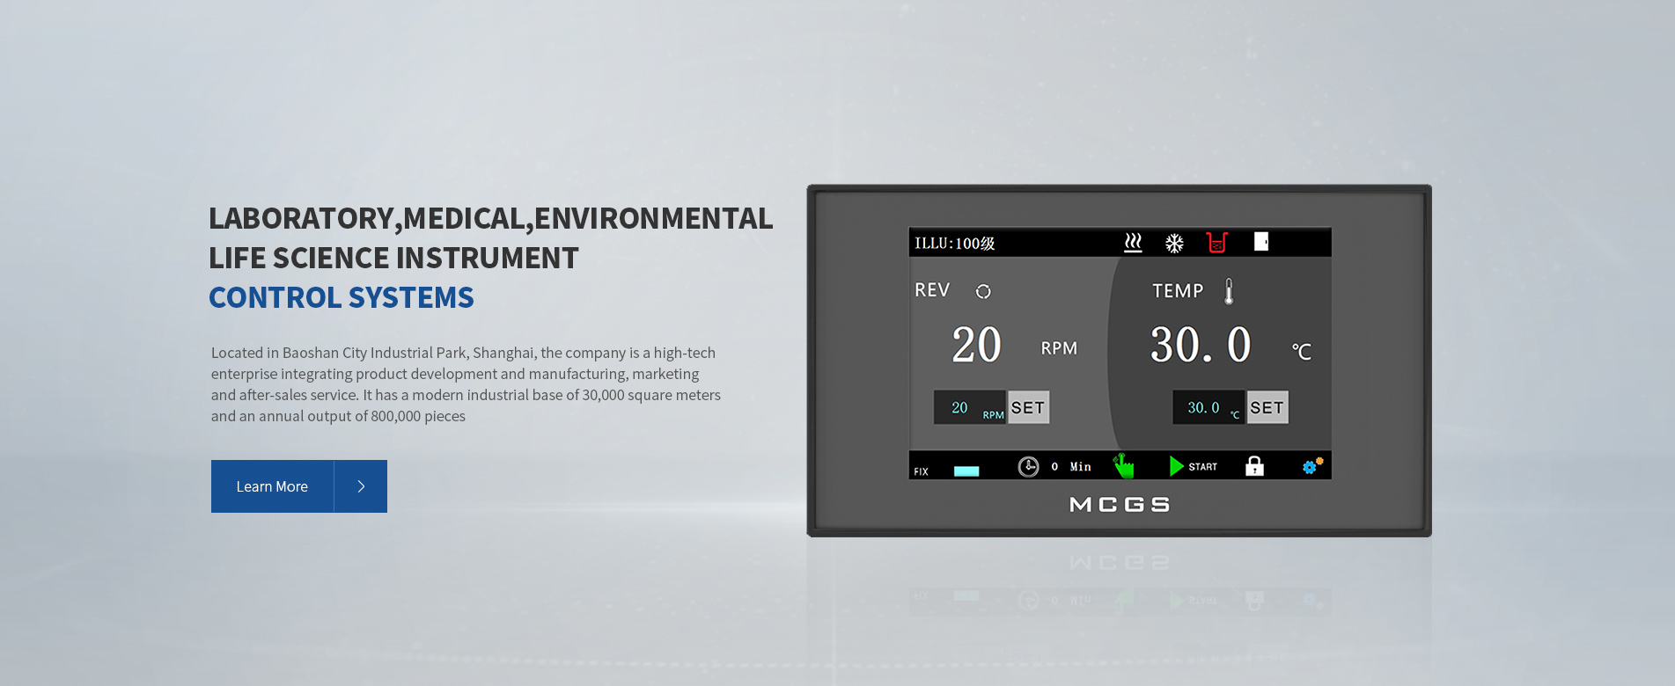
Task: Toggle the cyan FIX indicator bar
Action: coord(966,471)
